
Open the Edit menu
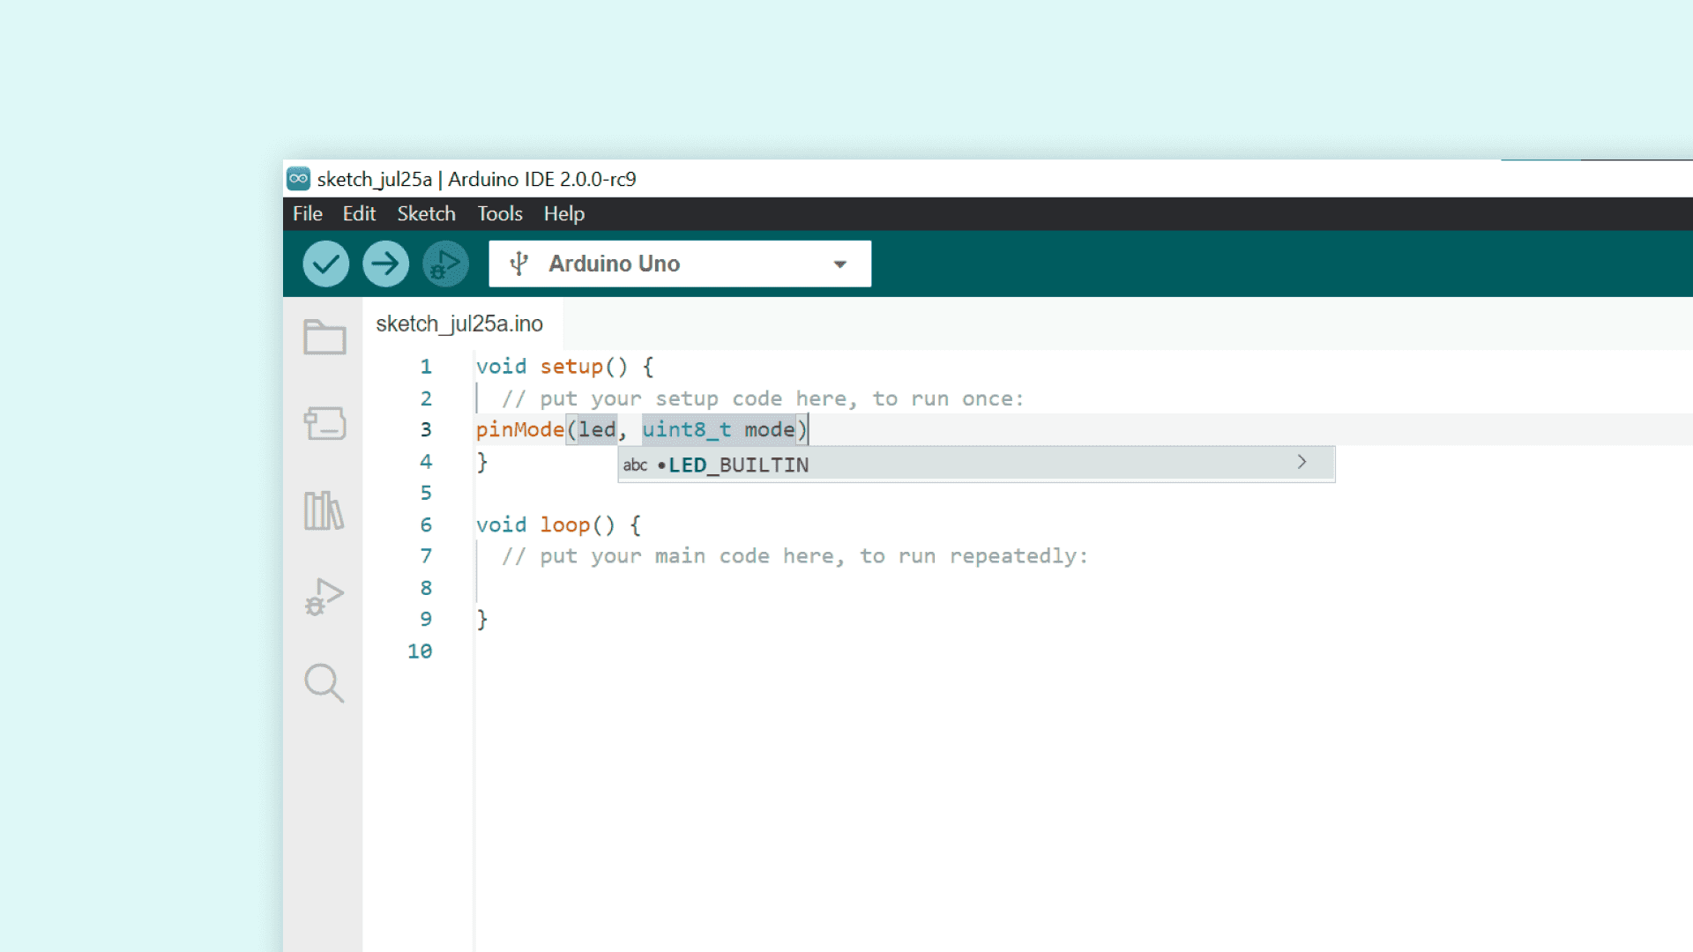(x=359, y=214)
